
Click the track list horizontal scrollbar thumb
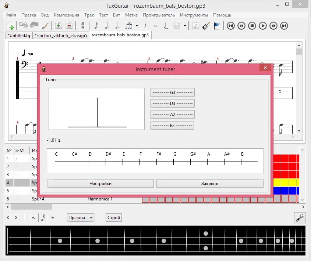pyautogui.click(x=32, y=207)
